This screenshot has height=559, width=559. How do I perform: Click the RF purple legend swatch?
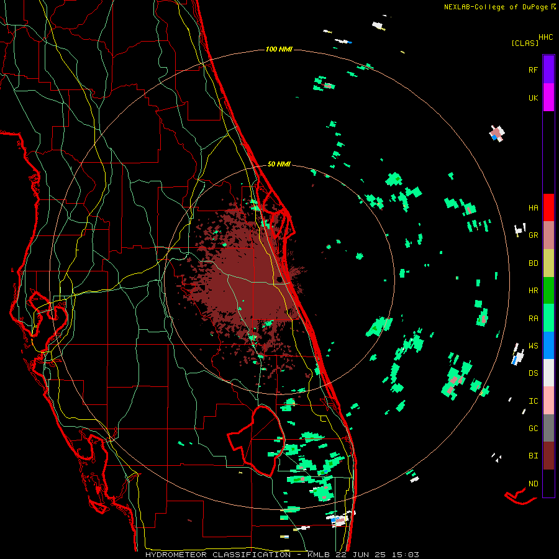[548, 69]
